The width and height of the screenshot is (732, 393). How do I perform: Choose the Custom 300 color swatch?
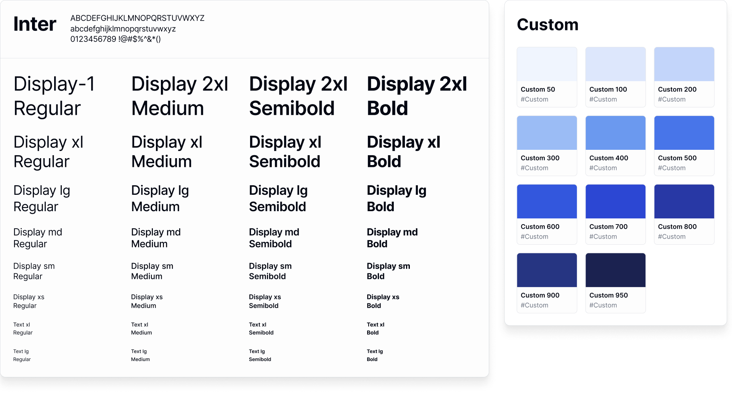click(x=547, y=133)
